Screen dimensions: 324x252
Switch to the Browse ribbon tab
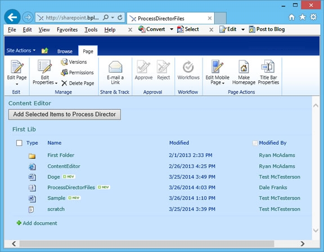tap(65, 51)
